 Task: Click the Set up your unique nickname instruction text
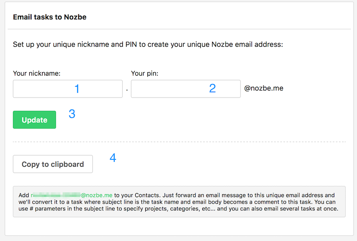pos(148,44)
